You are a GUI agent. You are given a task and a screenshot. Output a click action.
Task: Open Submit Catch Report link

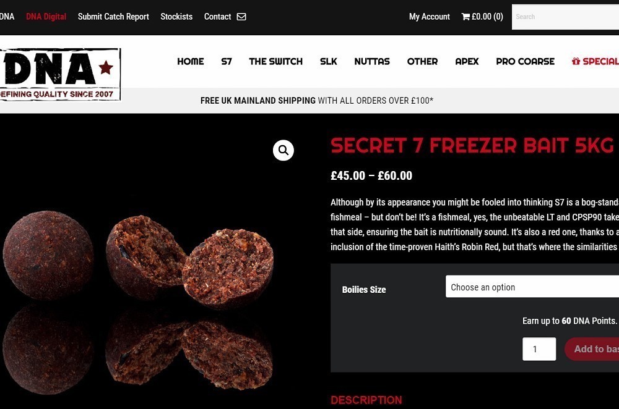pyautogui.click(x=113, y=17)
